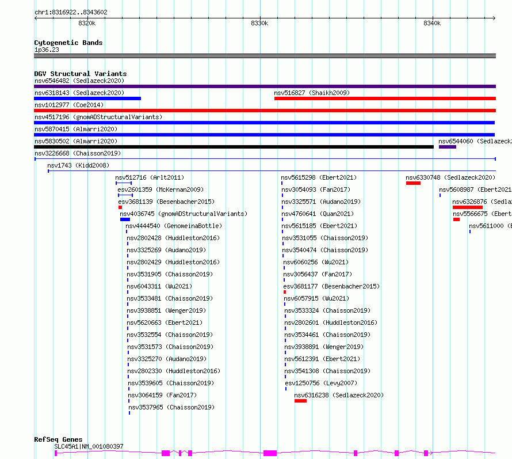Viewport: 512px width, 459px height.
Task: Open the nsv516827 (Shaikh2009) variant
Action: [312, 93]
